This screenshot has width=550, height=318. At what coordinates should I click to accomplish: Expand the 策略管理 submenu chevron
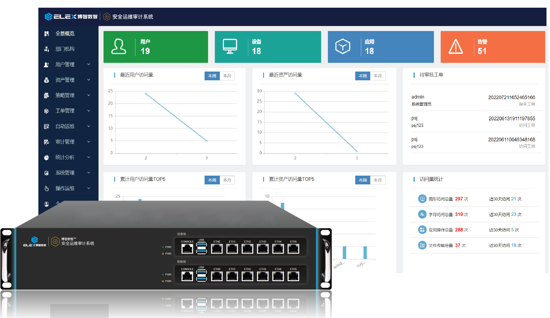89,95
